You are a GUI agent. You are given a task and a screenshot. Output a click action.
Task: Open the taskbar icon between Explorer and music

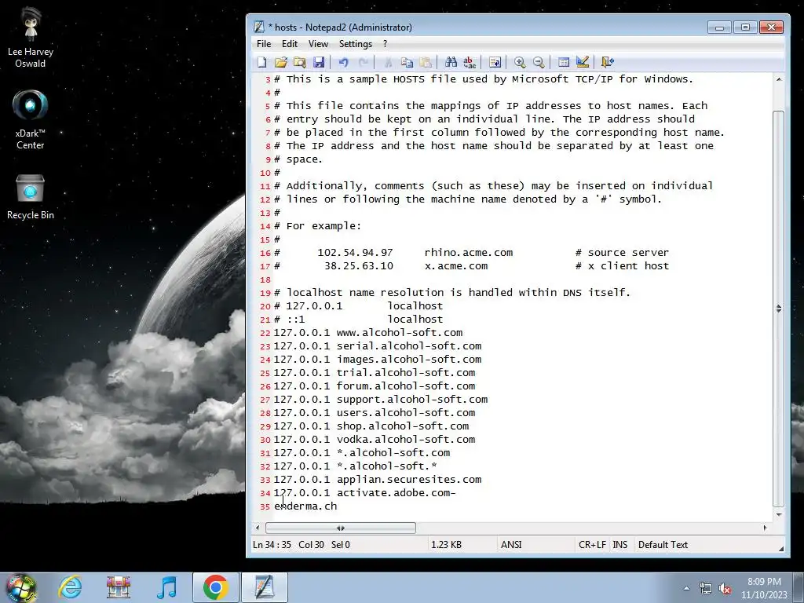tap(119, 587)
